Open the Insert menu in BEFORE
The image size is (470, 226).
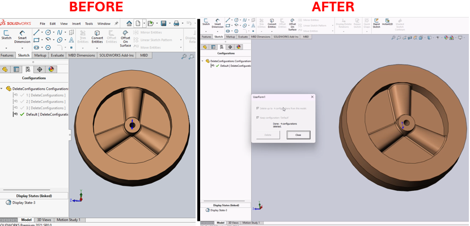[x=76, y=24]
